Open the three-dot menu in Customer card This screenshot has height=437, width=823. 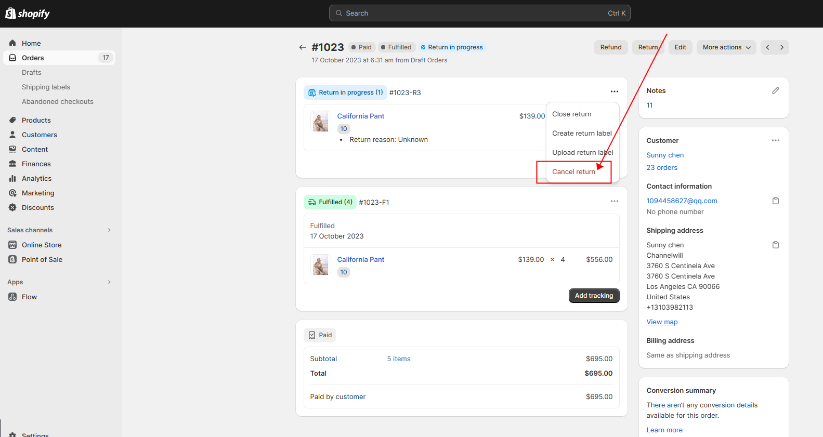(x=775, y=140)
